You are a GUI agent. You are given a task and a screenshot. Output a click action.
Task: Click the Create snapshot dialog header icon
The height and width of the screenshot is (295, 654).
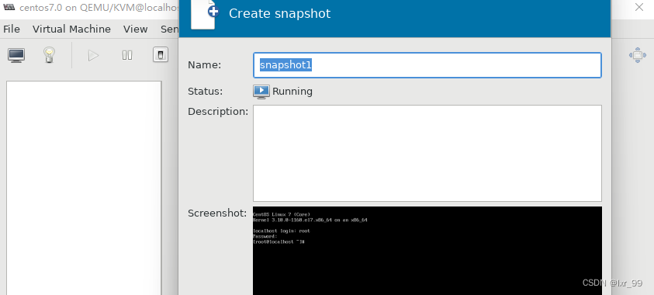pyautogui.click(x=205, y=15)
